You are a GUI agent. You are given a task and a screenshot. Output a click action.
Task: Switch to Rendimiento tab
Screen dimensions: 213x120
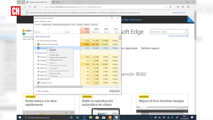pos(47,25)
